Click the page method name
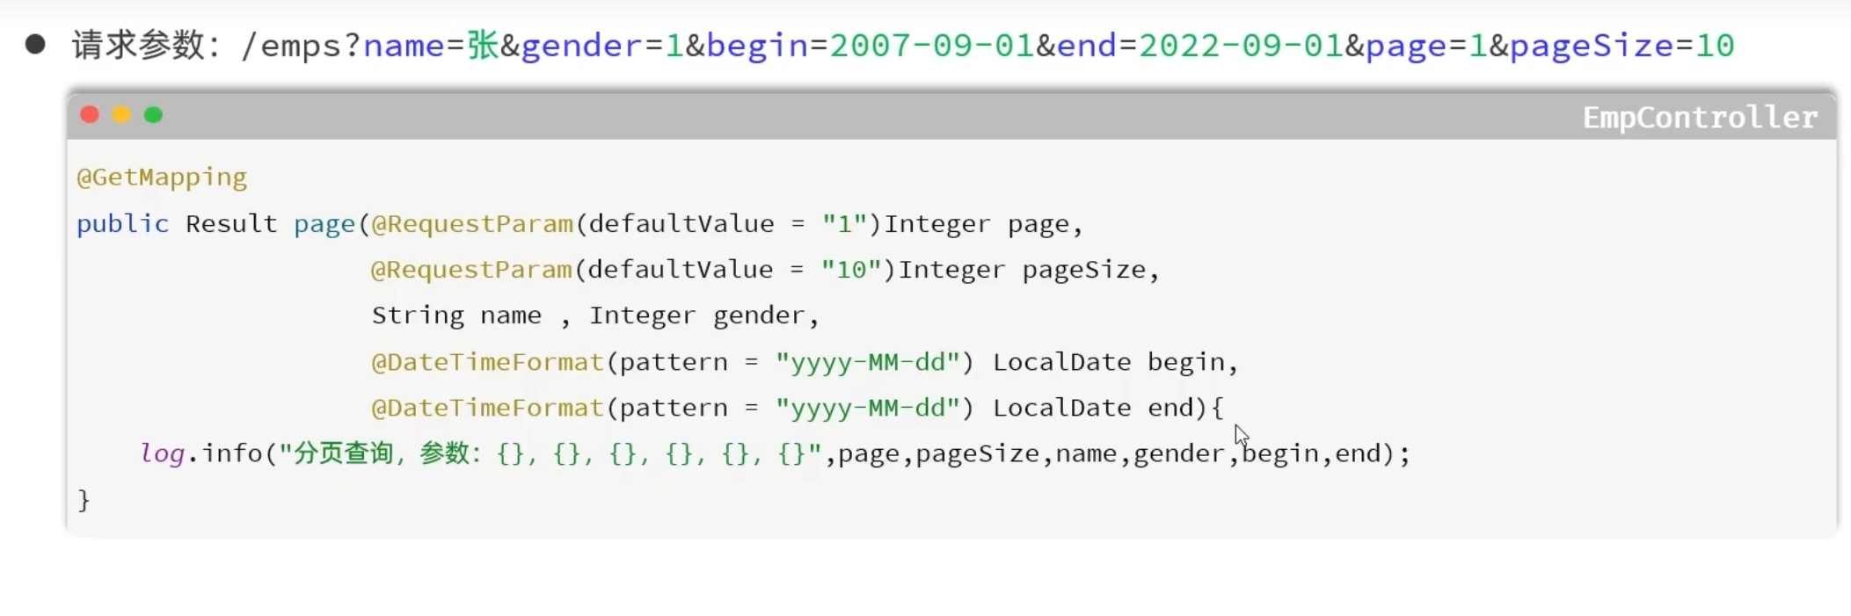Viewport: 1851px width, 616px height. [x=324, y=224]
